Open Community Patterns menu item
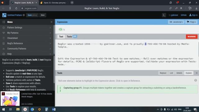Image resolution: width=199 pixels, height=112 pixels. (27, 49)
